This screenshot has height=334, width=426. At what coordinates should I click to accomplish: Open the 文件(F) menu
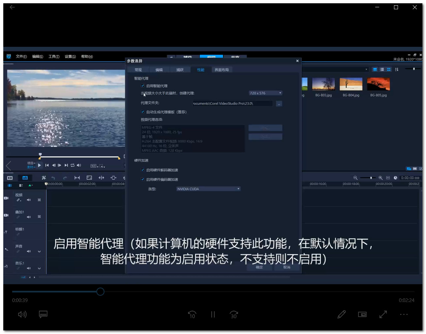point(21,56)
